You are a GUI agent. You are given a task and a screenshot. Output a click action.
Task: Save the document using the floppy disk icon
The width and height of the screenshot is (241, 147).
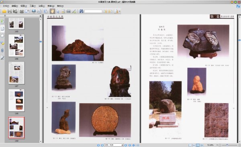(x=10, y=11)
